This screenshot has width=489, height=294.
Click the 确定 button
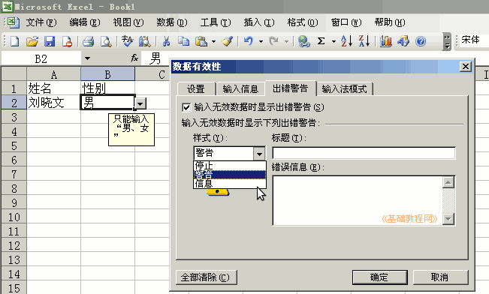pyautogui.click(x=379, y=277)
